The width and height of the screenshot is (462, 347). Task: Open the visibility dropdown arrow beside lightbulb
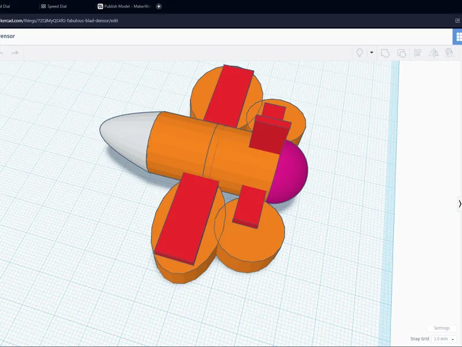(x=371, y=53)
